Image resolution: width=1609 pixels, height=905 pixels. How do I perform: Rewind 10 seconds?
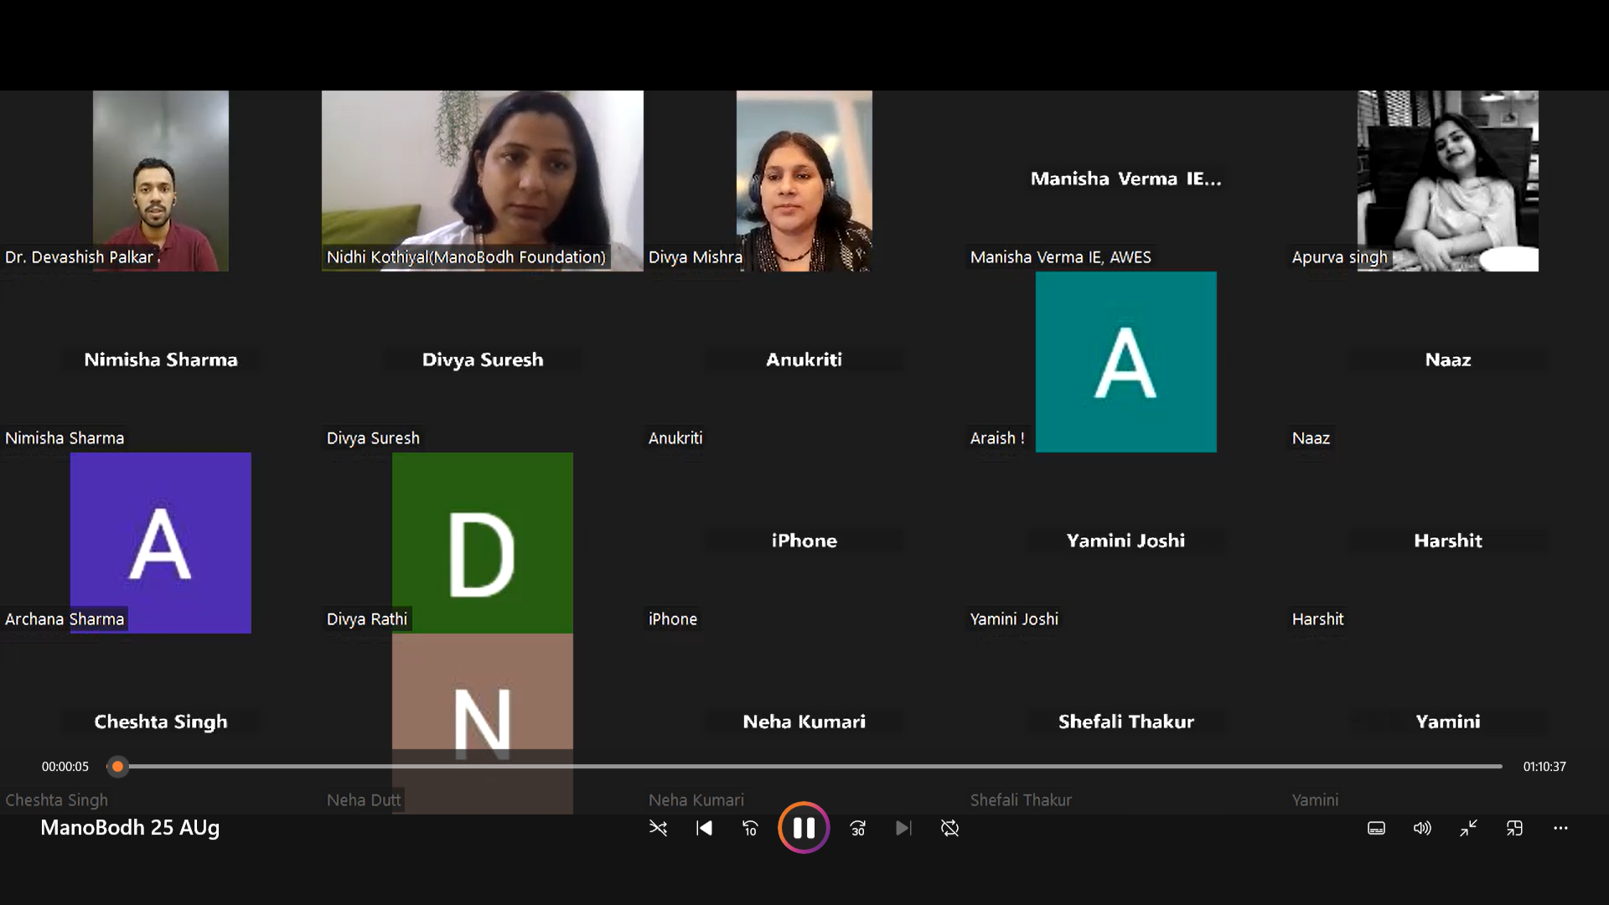point(750,828)
